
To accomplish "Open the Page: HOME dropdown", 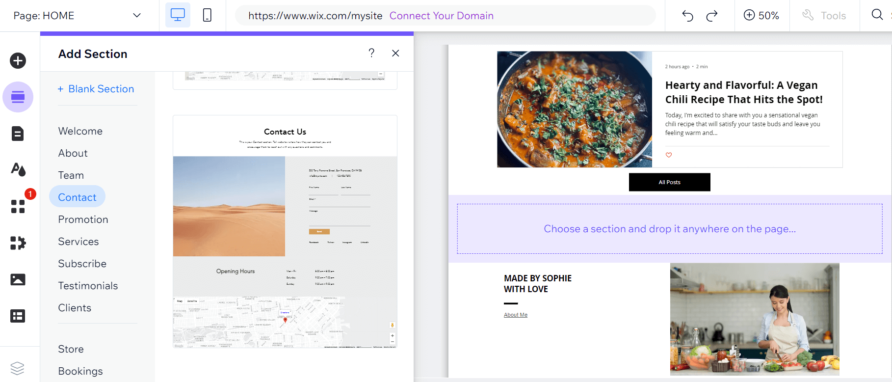I will (x=77, y=16).
